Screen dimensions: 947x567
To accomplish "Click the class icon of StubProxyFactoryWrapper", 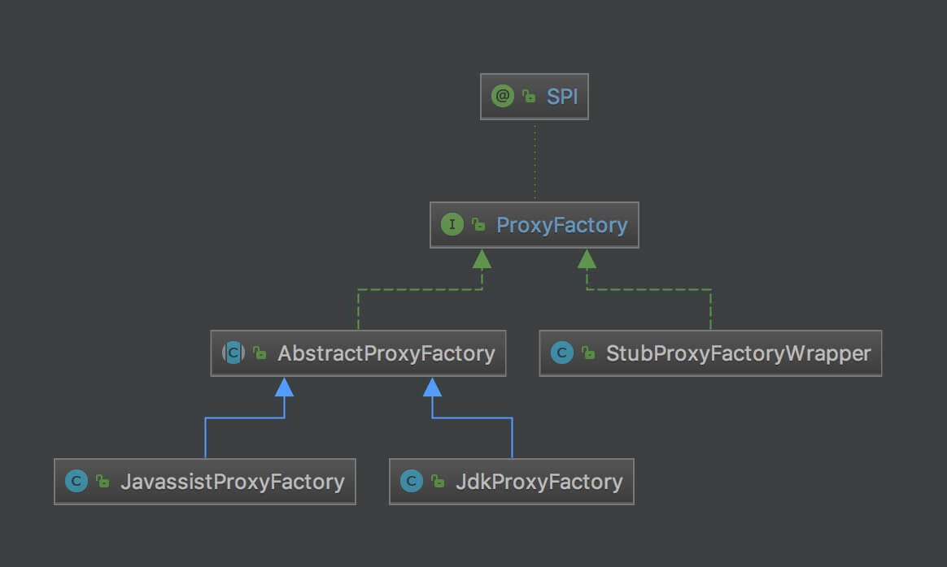I will (x=561, y=353).
